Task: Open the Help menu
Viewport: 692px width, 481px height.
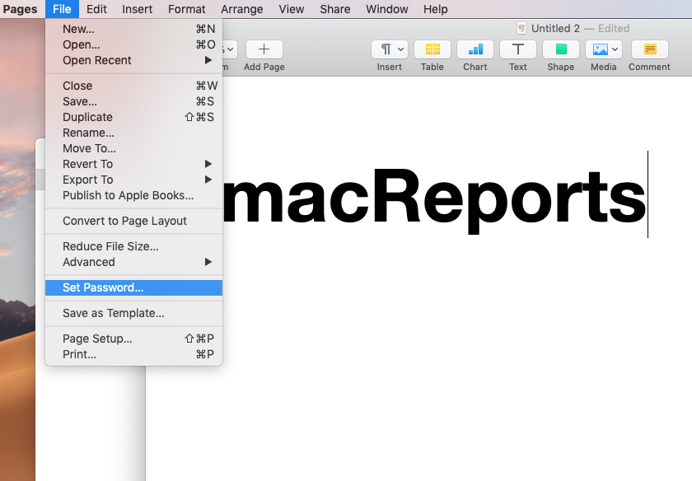Action: [x=436, y=9]
